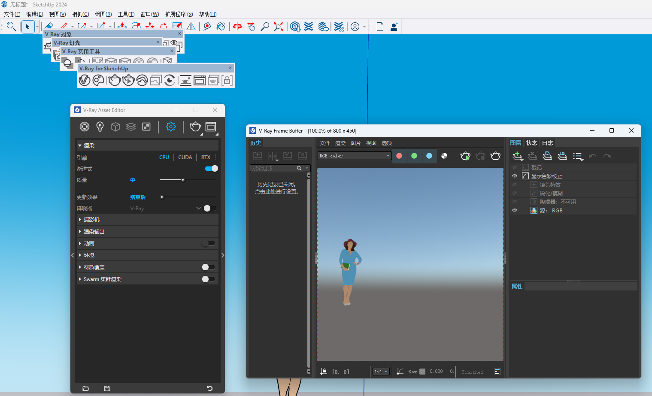Open the Geometry tab in Asset Editor
This screenshot has height=396, width=652.
(x=115, y=127)
